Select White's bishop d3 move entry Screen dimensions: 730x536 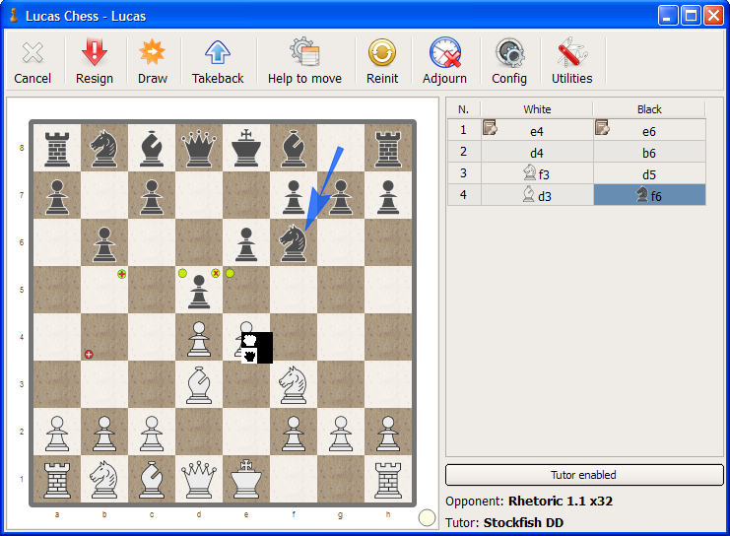[537, 195]
